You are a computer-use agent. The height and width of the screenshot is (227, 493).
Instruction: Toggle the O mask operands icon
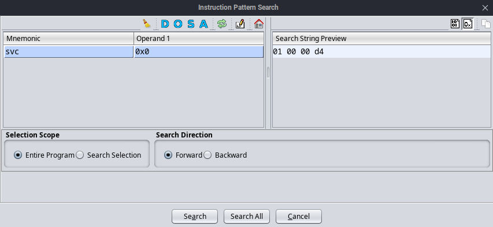click(x=178, y=24)
